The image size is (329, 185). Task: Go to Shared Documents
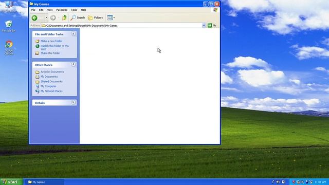51,81
